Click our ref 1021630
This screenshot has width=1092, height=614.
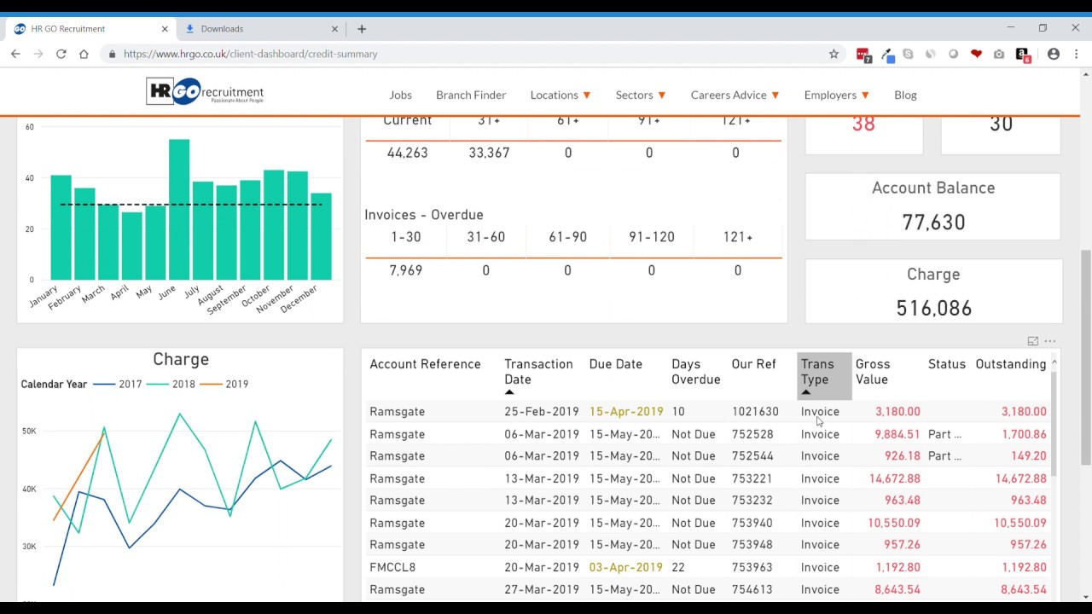coord(755,412)
